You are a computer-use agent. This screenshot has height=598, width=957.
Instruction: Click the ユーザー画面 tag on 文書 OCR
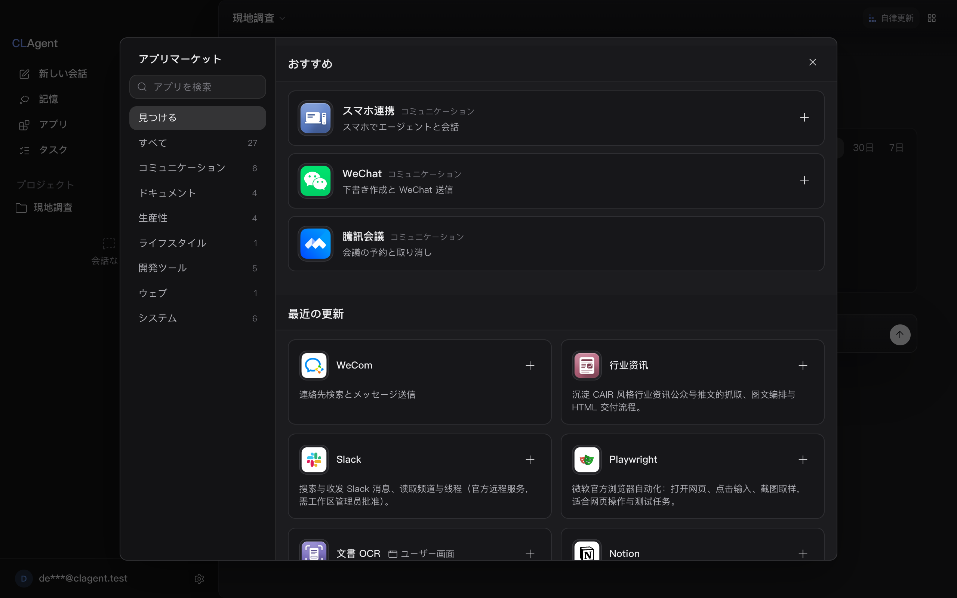421,554
